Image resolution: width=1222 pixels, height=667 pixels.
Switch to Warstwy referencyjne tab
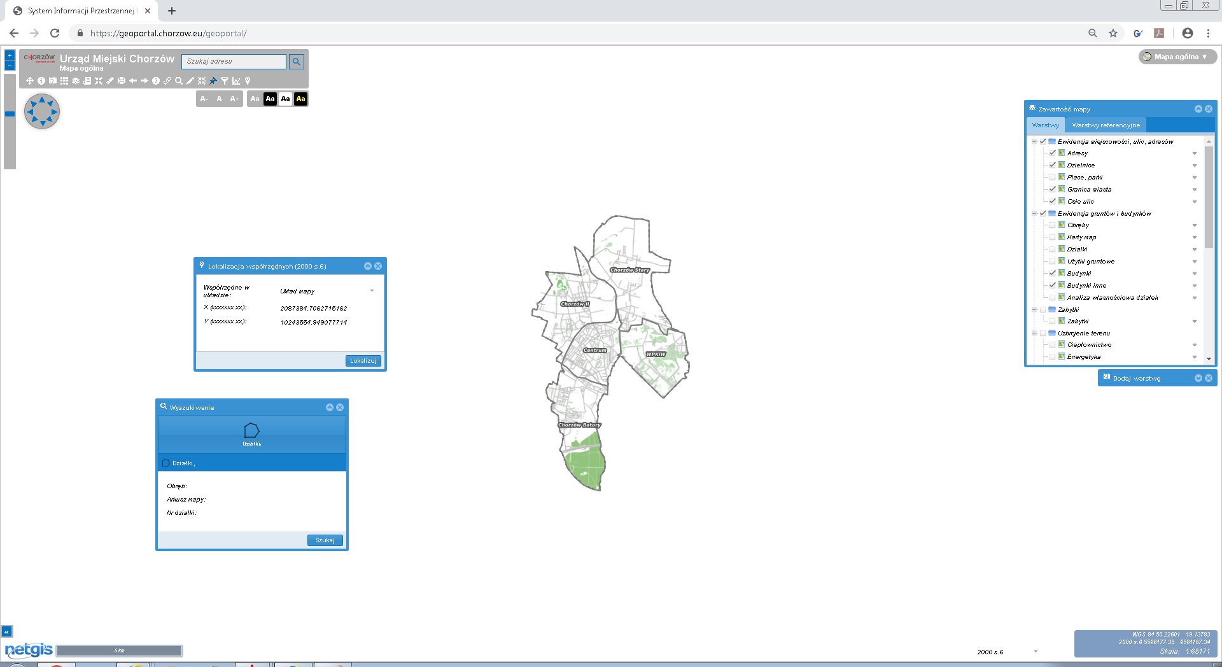click(1106, 125)
